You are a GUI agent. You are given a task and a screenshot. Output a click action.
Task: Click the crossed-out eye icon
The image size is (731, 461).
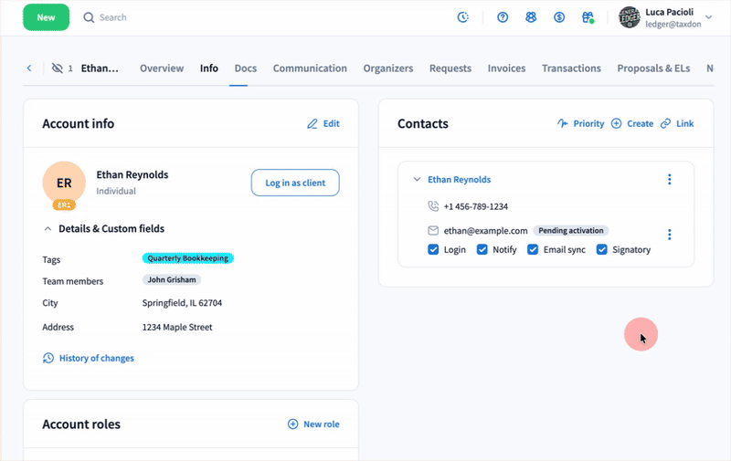pos(58,68)
